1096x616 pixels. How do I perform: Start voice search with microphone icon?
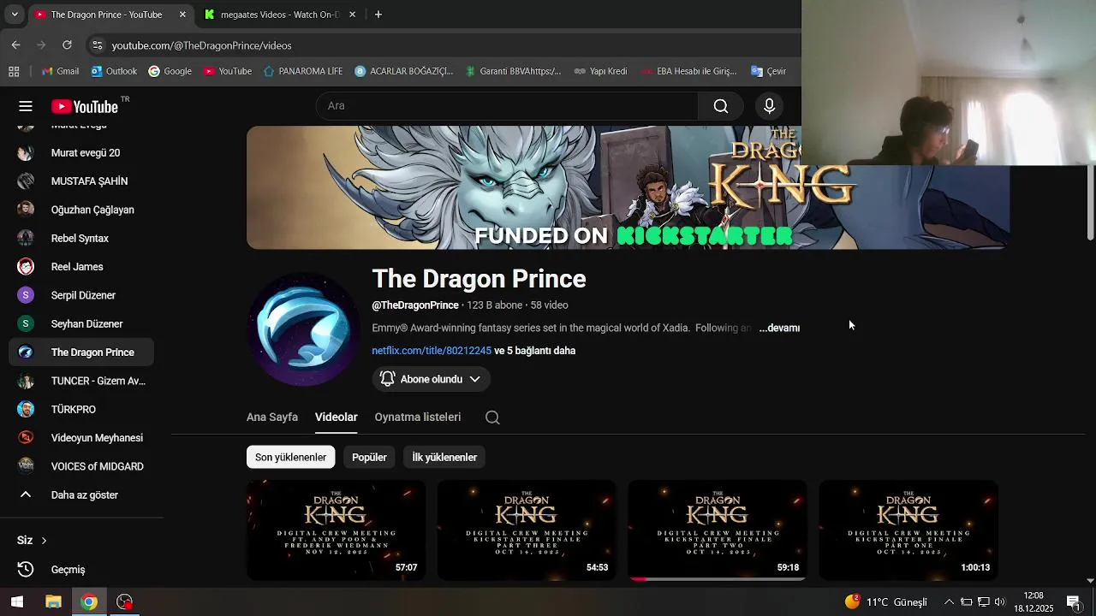769,106
